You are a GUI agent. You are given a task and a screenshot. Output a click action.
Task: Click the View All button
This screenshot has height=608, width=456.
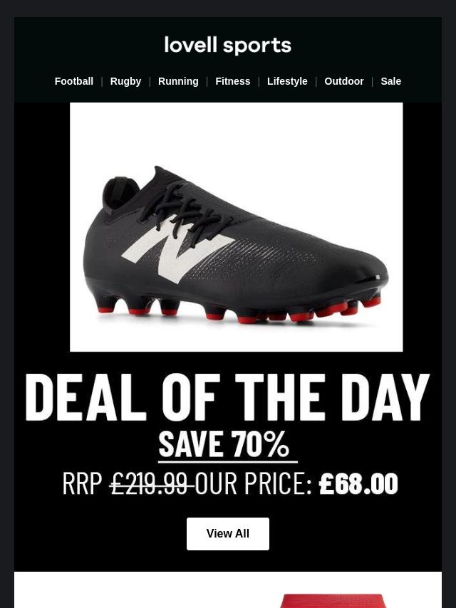coord(228,533)
